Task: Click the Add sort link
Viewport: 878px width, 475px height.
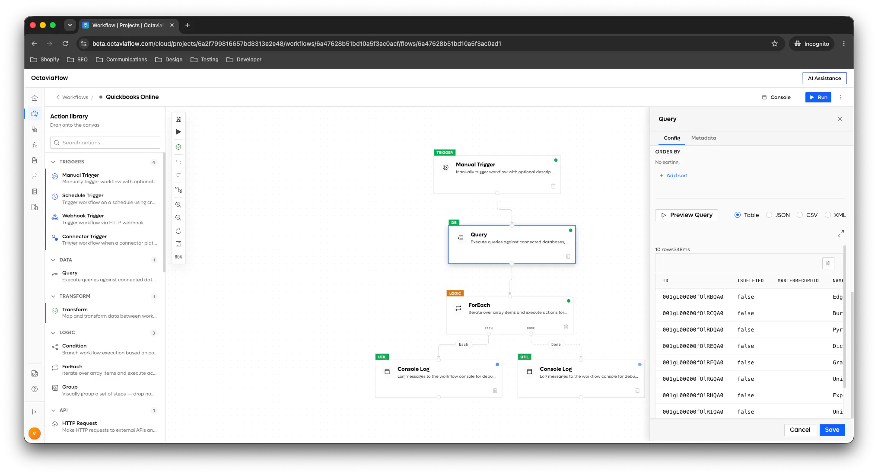Action: (x=674, y=175)
